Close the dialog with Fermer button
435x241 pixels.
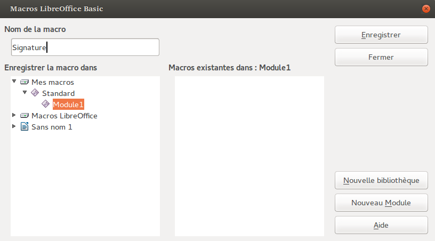tap(381, 57)
